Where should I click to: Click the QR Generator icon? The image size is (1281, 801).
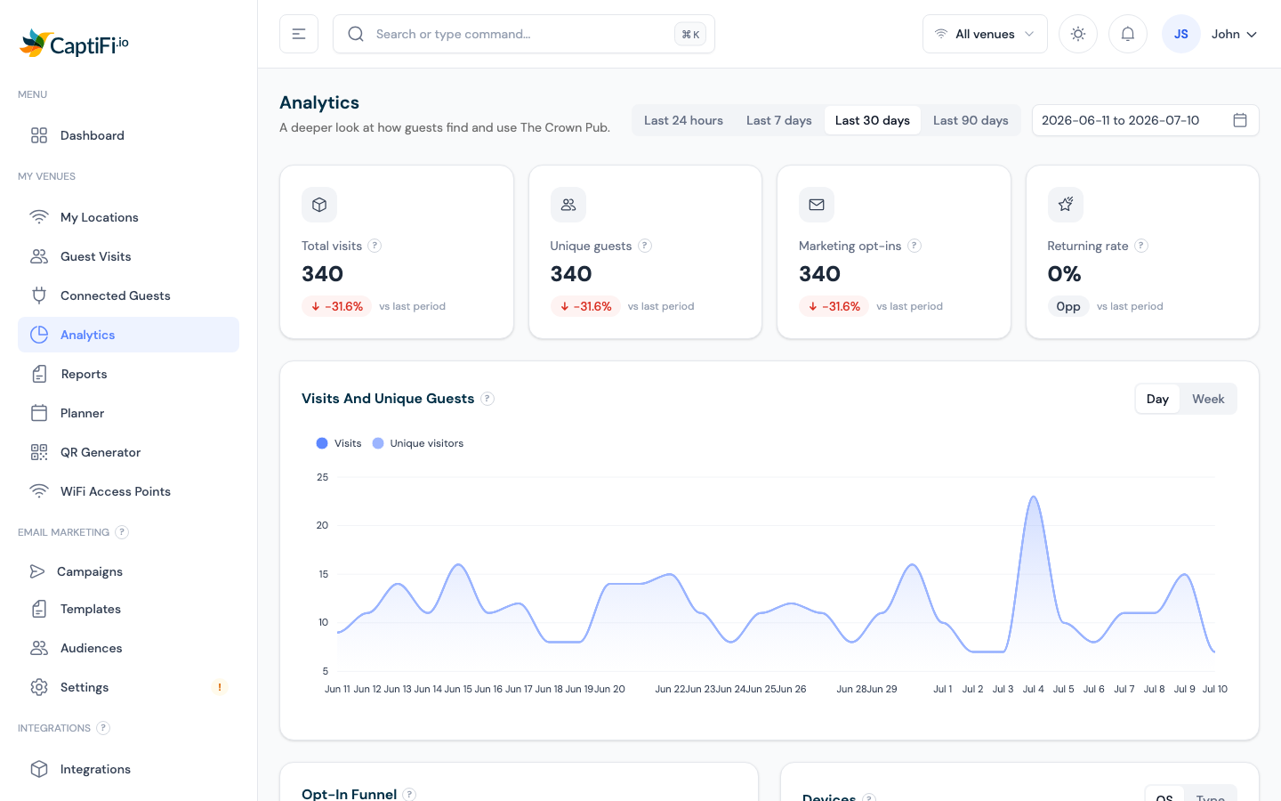point(39,452)
